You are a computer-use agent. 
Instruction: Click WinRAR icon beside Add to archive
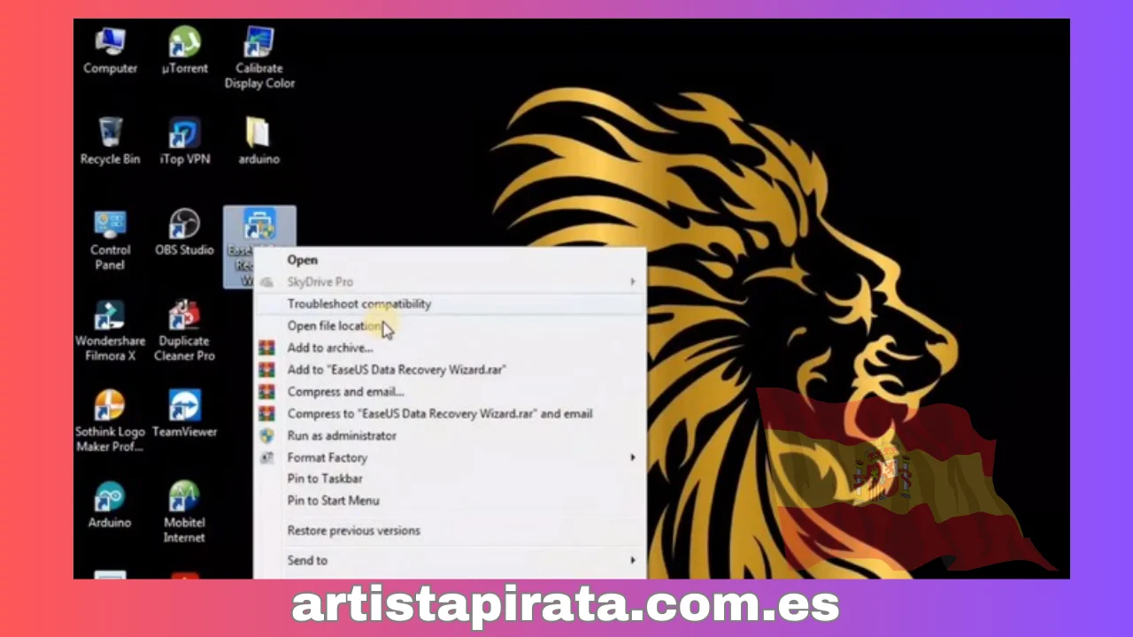point(266,348)
